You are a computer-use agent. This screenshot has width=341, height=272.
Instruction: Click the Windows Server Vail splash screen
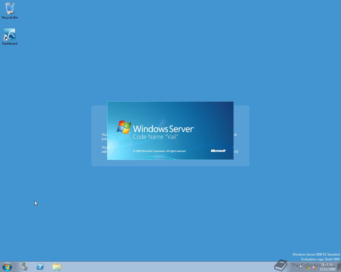170,130
